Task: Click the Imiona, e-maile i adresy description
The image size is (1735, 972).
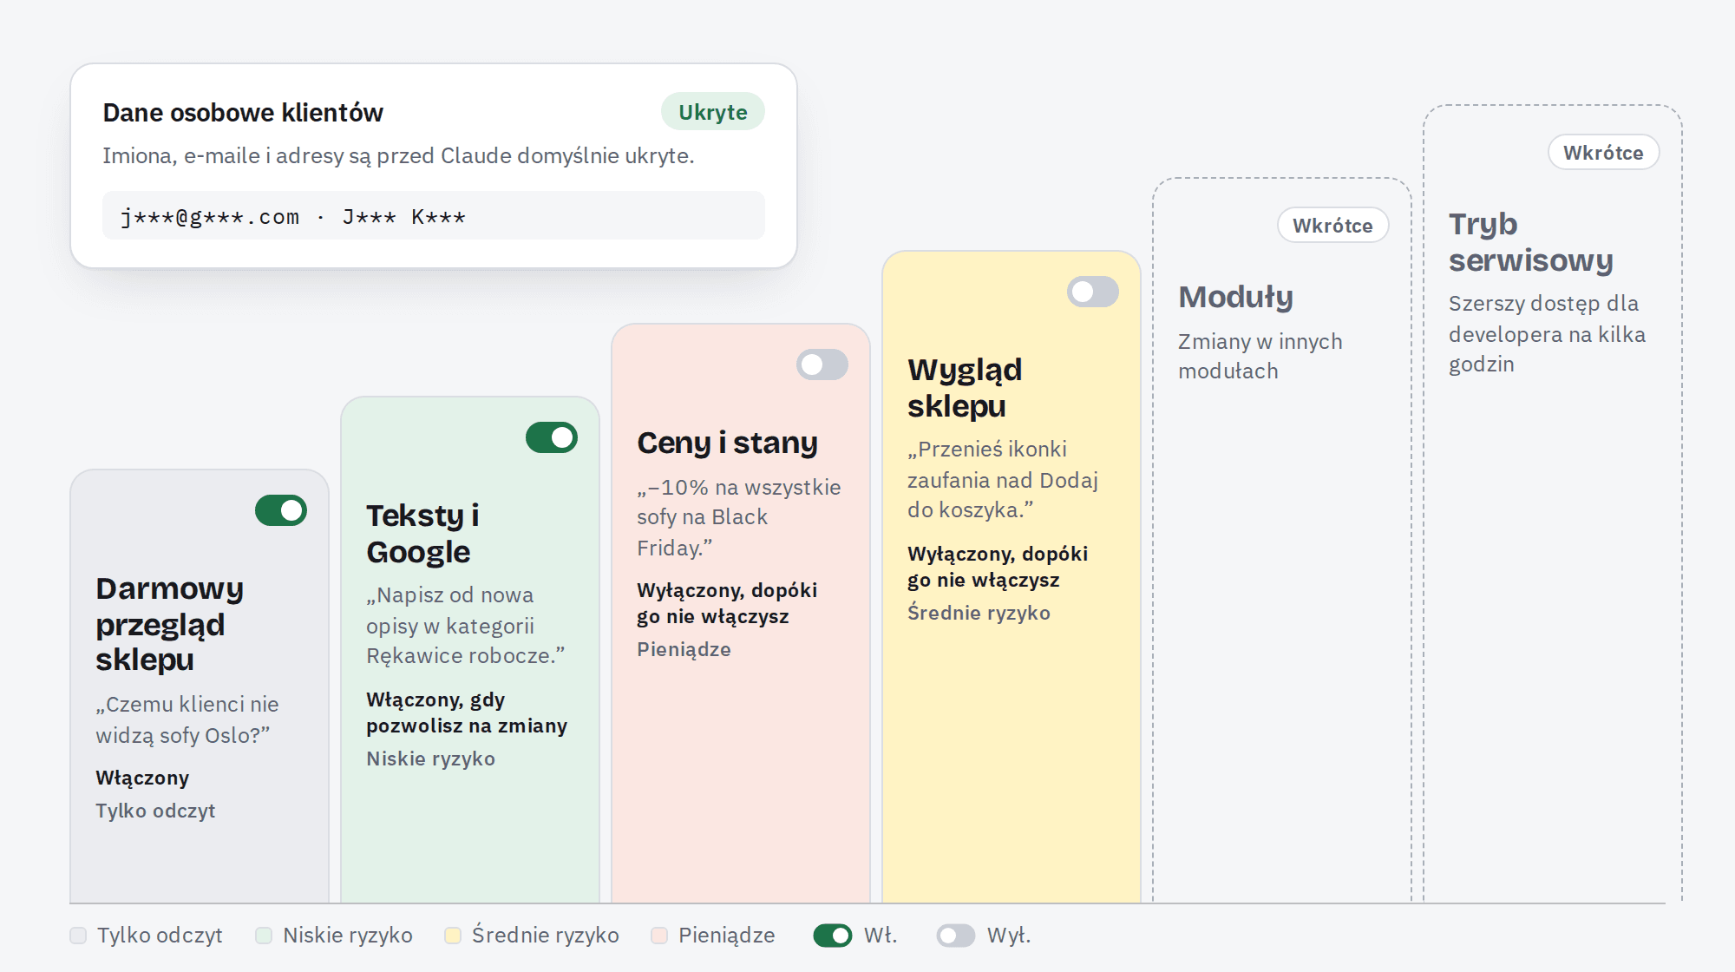Action: point(398,155)
